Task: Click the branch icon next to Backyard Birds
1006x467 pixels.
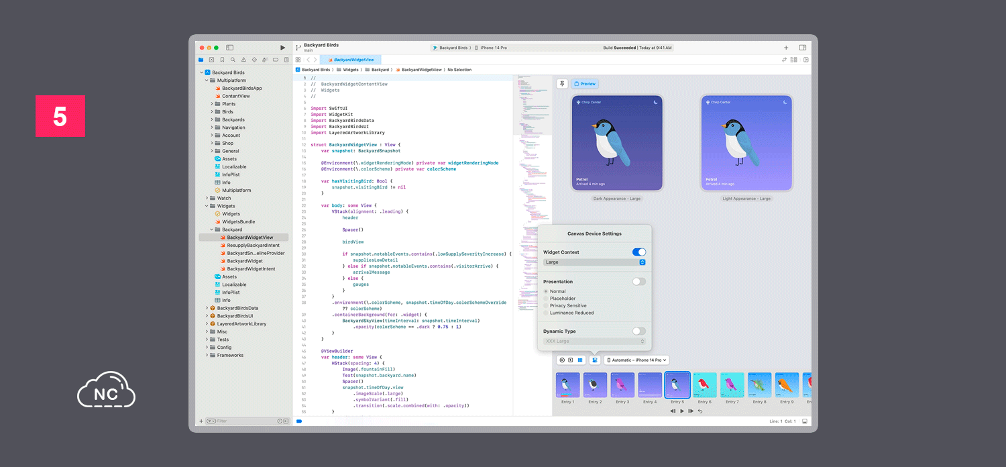Action: (298, 48)
